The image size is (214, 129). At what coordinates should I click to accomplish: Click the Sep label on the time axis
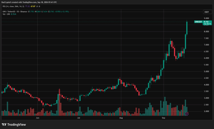[x=164, y=118]
